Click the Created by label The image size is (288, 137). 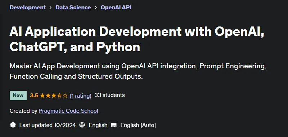tap(23, 111)
